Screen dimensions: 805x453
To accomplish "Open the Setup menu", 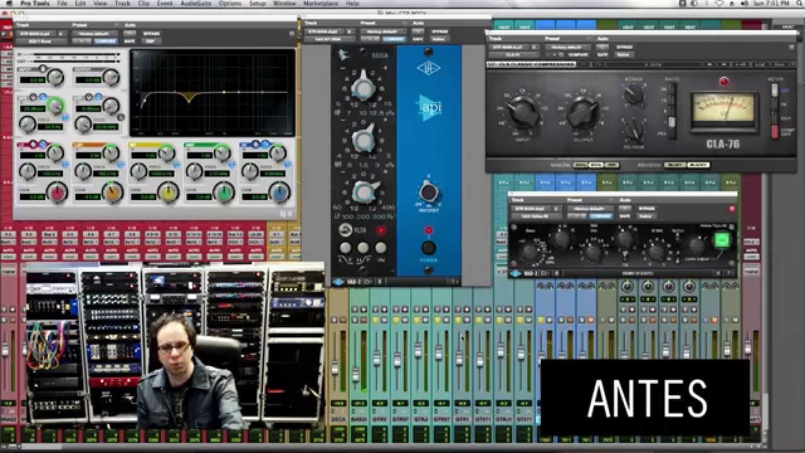I will [257, 4].
